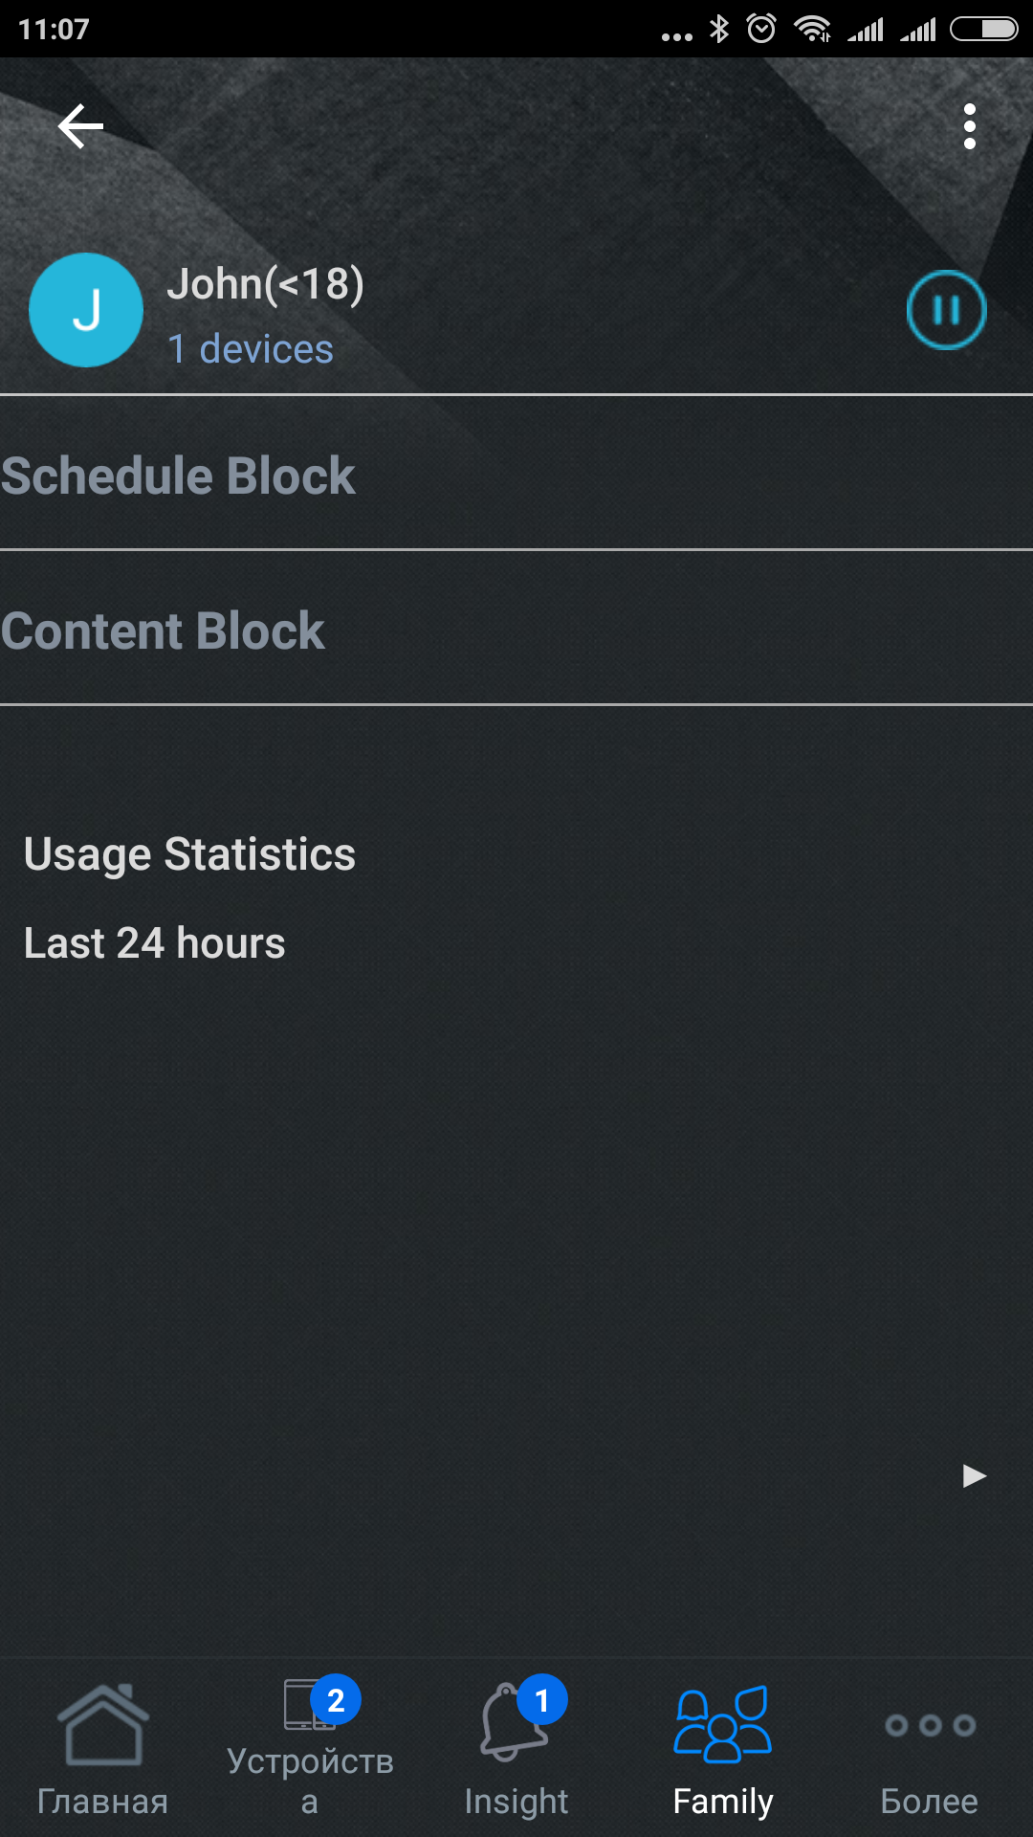The height and width of the screenshot is (1837, 1033).
Task: Tap John(<18) profile name
Action: point(265,284)
